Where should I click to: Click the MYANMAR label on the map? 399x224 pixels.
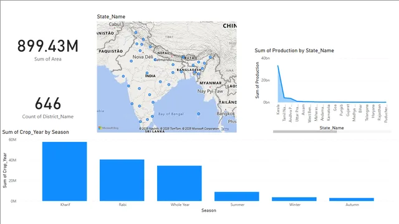click(x=211, y=83)
